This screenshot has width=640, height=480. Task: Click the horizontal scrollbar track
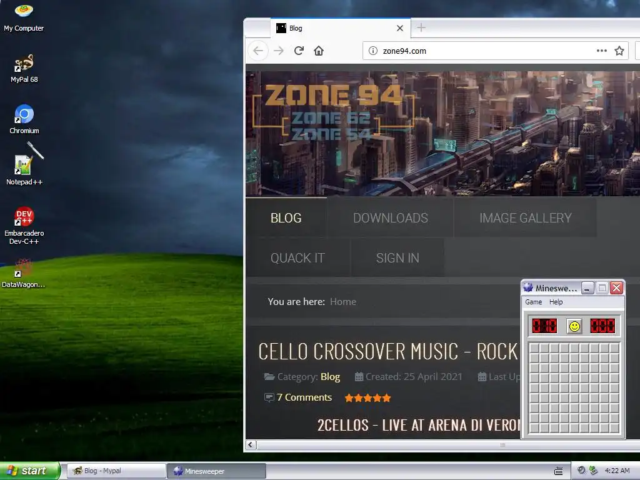click(x=447, y=445)
